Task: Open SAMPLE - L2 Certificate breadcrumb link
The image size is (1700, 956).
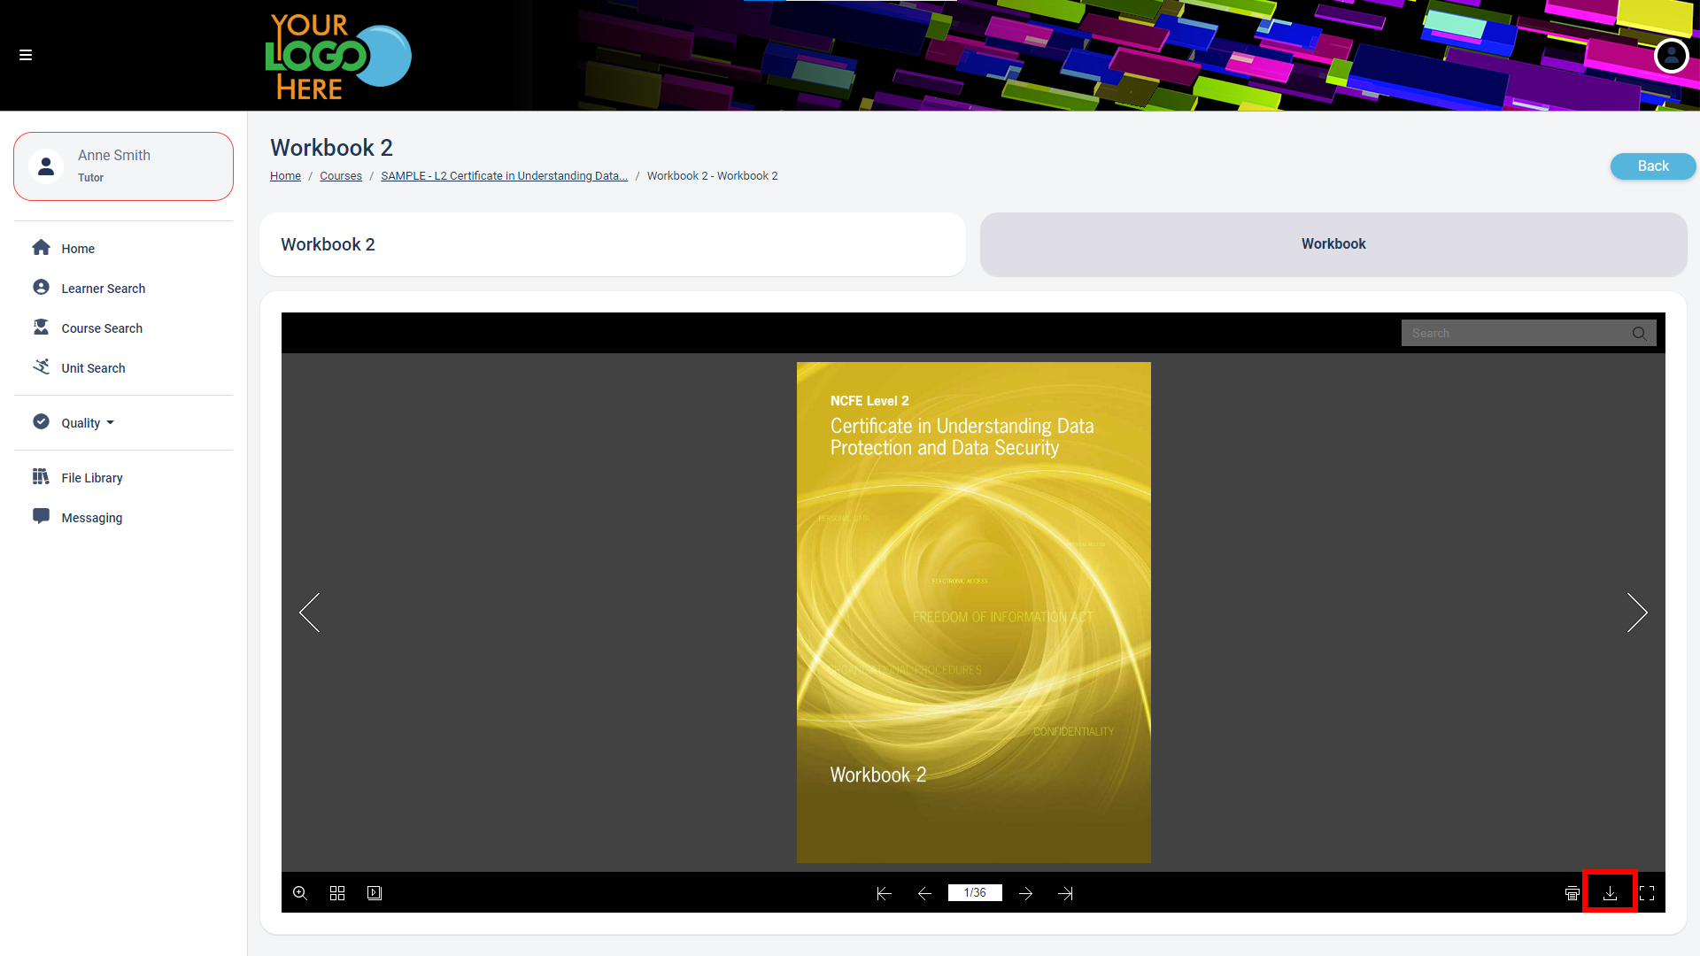Action: point(504,176)
